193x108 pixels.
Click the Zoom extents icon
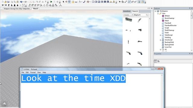coord(23,5)
